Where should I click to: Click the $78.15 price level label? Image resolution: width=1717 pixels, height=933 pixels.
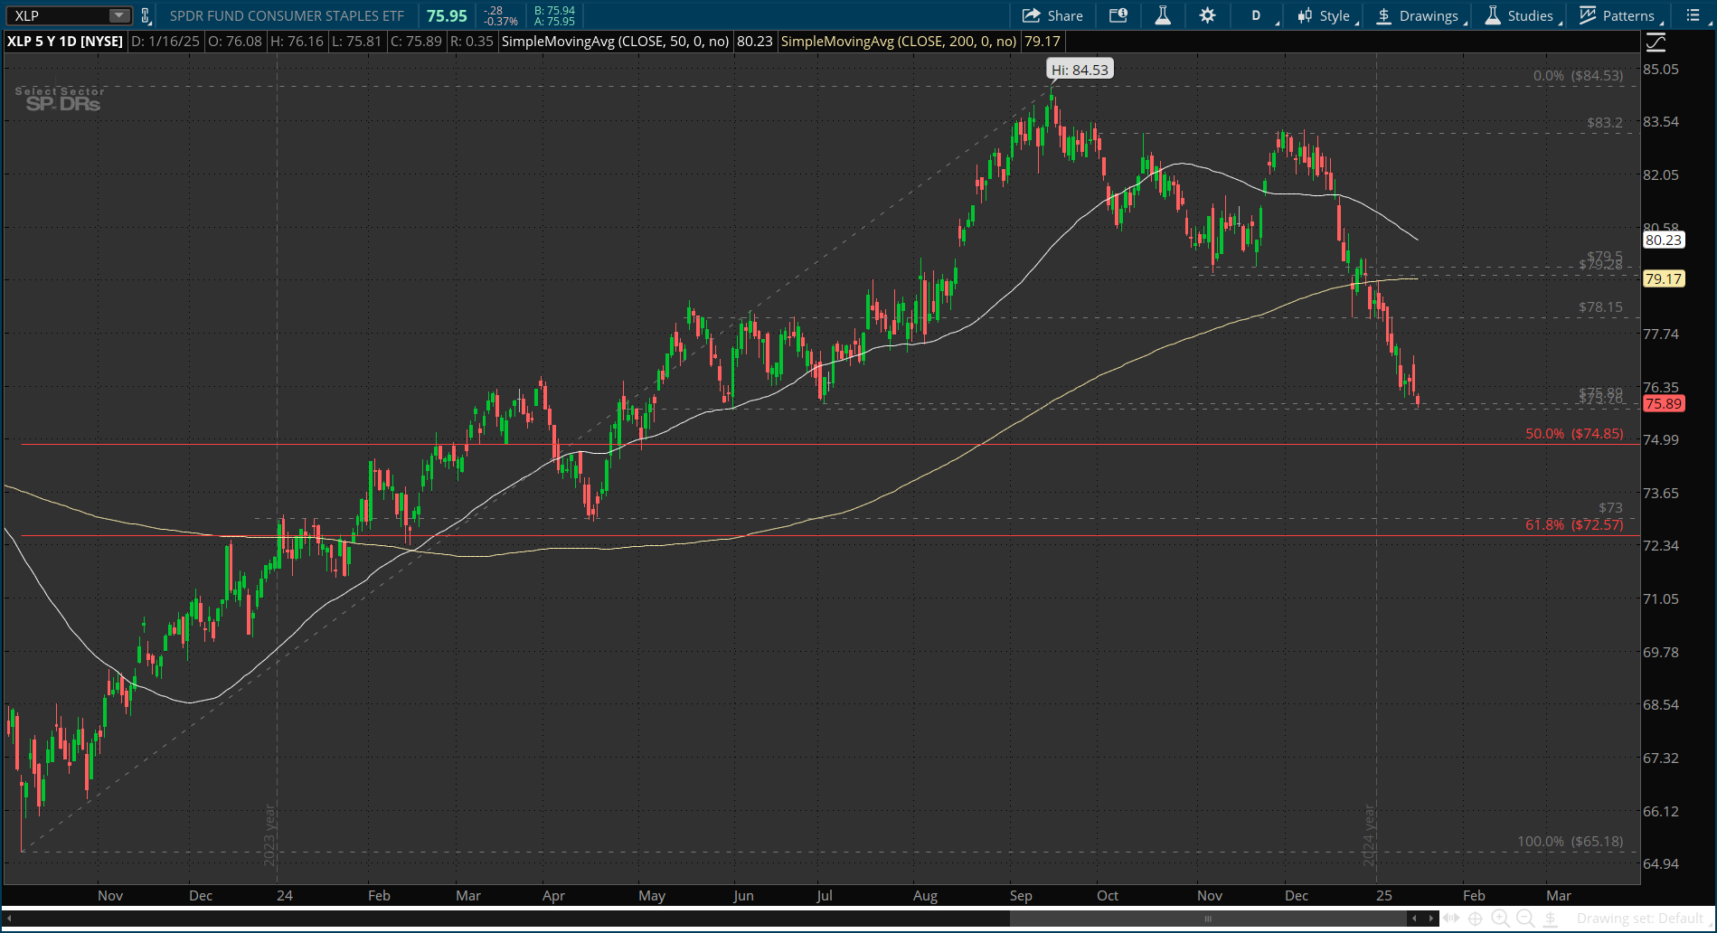(x=1600, y=307)
